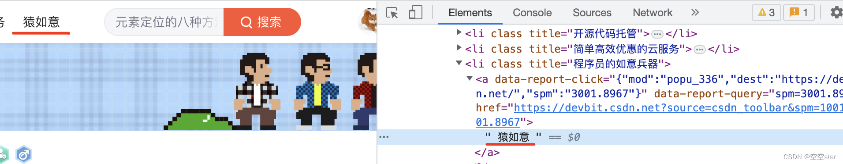
Task: Activate the inspect element picker icon
Action: 392,13
